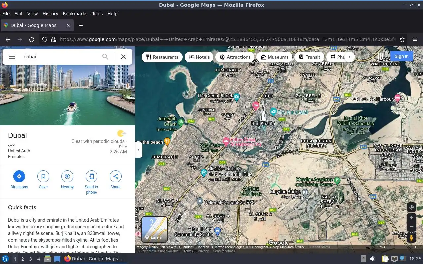Image resolution: width=423 pixels, height=264 pixels.
Task: Switch to workspace 2 in taskbar
Action: click(22, 259)
